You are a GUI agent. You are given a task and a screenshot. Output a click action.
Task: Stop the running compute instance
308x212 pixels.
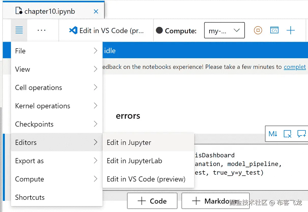(258, 30)
